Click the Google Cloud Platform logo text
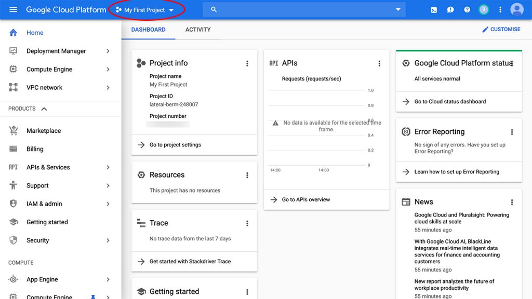 pos(66,10)
